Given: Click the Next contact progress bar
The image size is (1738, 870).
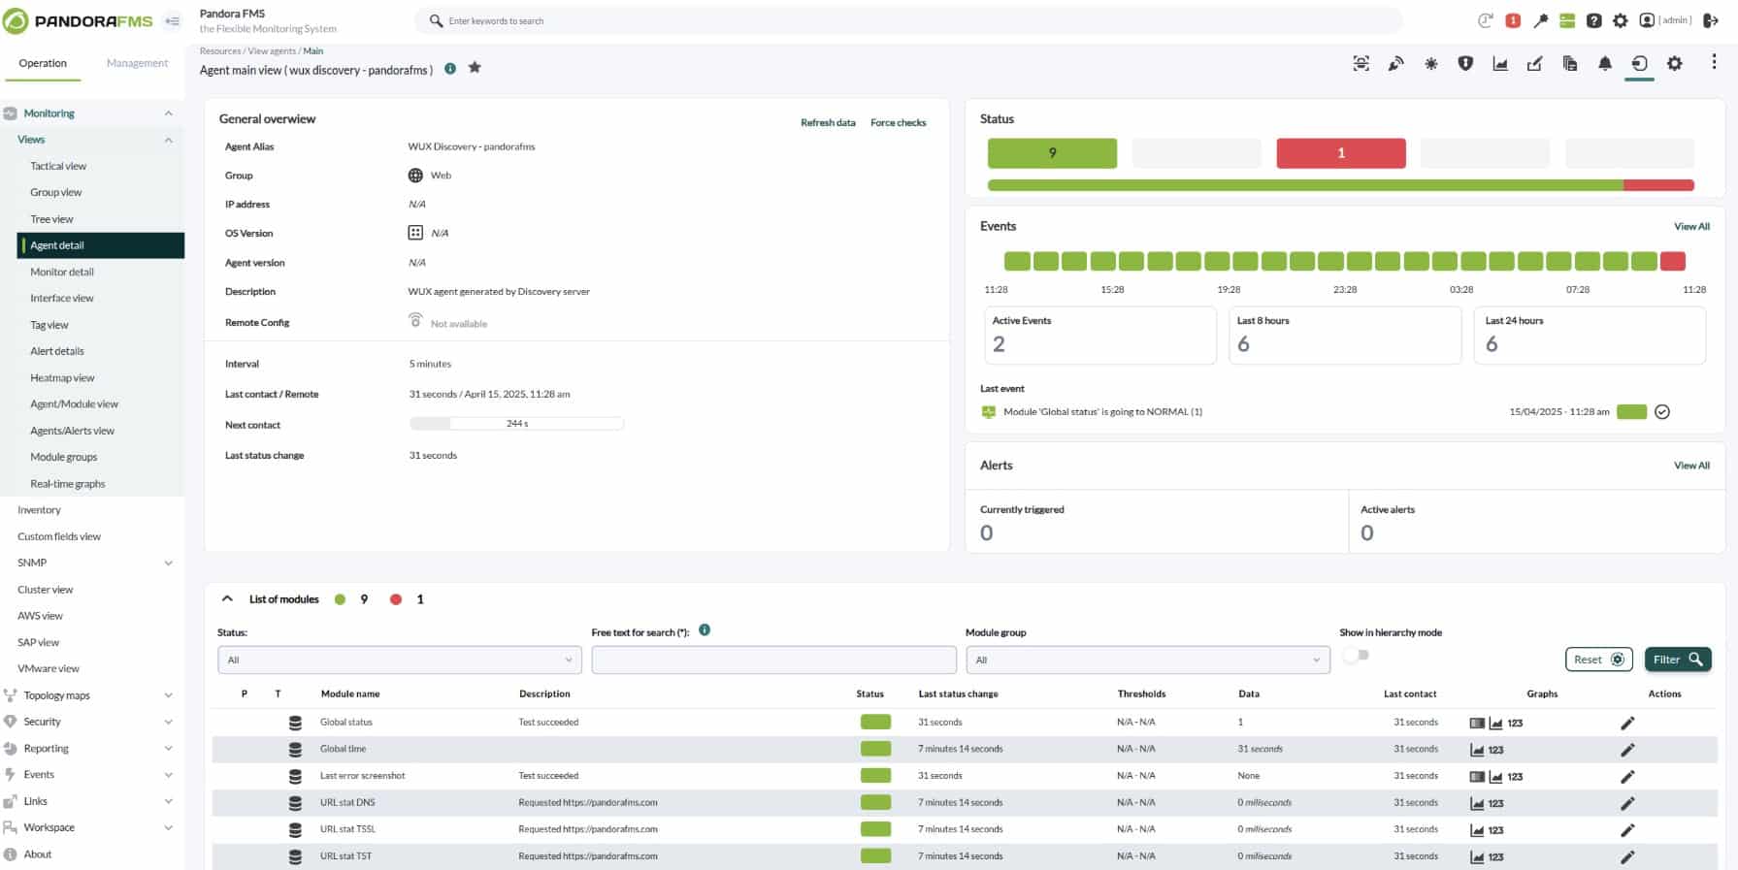Looking at the screenshot, I should point(516,424).
